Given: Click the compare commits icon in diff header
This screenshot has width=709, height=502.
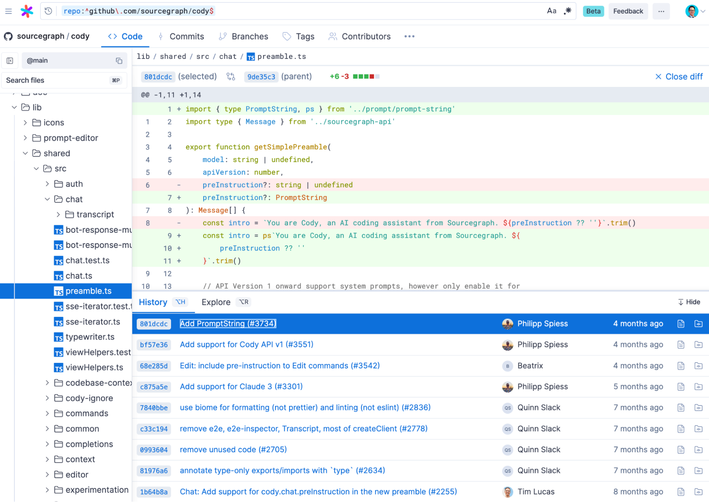Looking at the screenshot, I should coord(231,77).
